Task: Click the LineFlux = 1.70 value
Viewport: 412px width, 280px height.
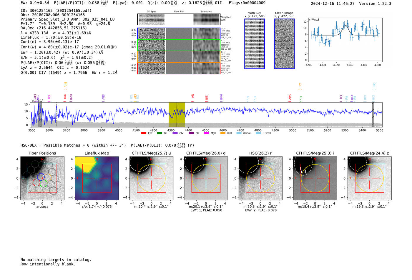Action: pyautogui.click(x=51, y=38)
